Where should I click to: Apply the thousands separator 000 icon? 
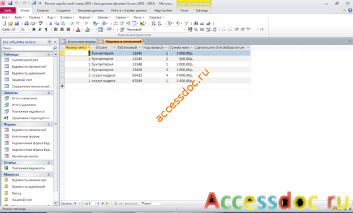point(202,29)
